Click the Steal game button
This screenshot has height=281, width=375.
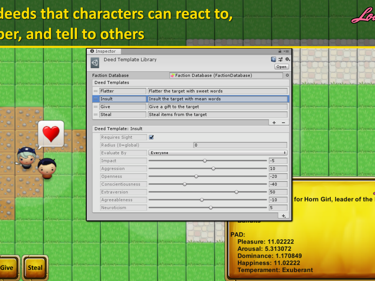35,267
